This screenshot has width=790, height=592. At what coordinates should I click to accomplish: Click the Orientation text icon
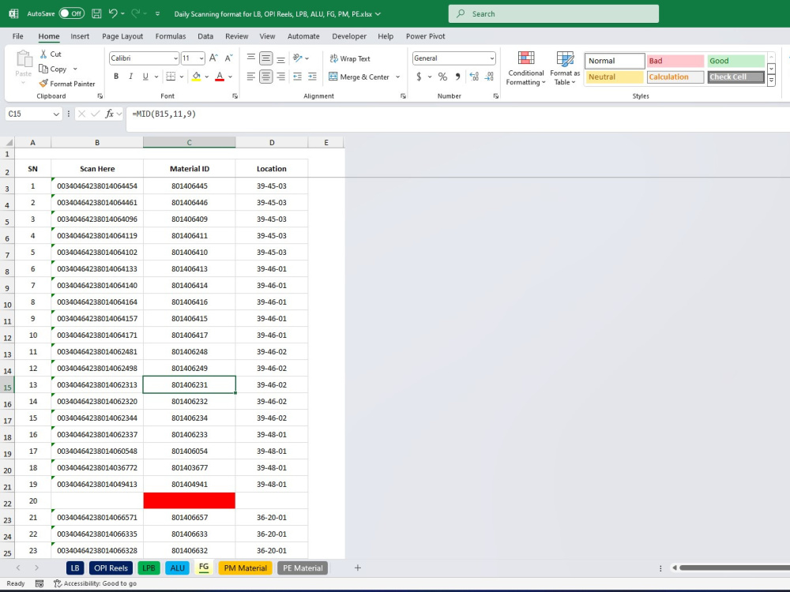[x=298, y=58]
